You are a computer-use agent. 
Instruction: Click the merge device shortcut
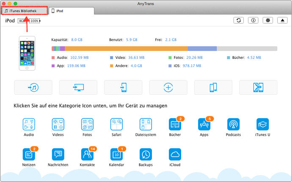point(258,87)
